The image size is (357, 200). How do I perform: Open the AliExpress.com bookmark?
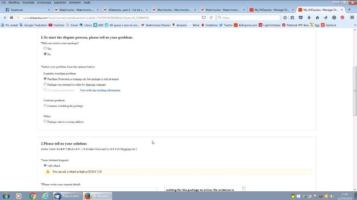pyautogui.click(x=245, y=25)
